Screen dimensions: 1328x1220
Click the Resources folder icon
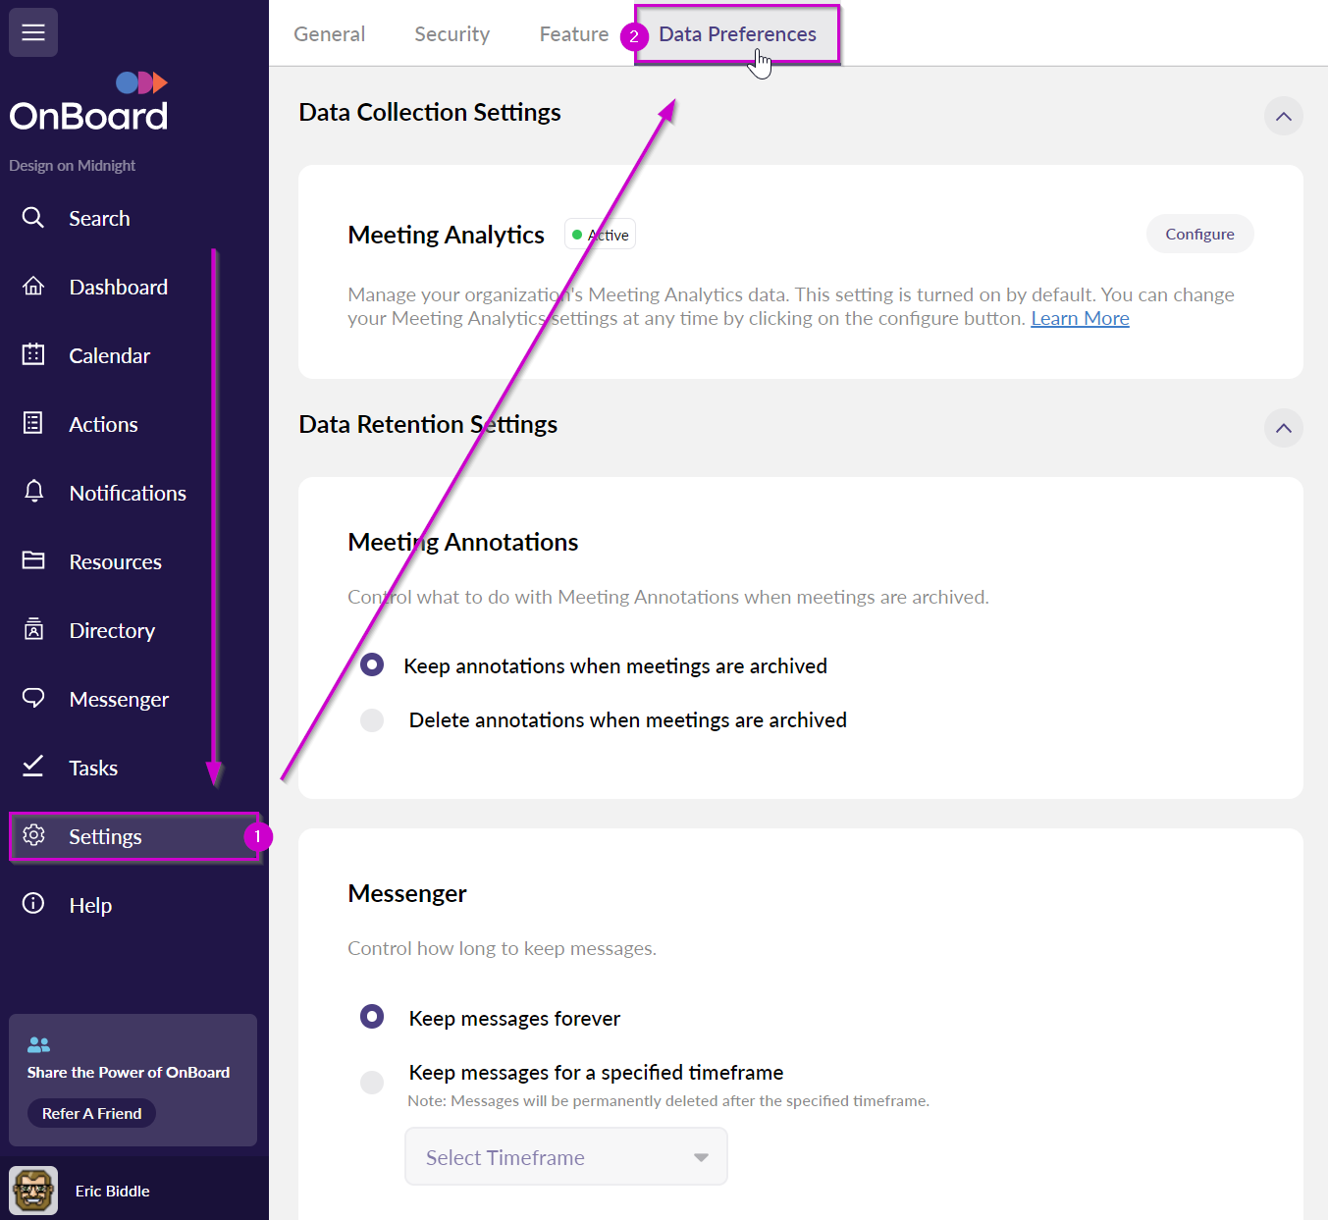pos(33,560)
